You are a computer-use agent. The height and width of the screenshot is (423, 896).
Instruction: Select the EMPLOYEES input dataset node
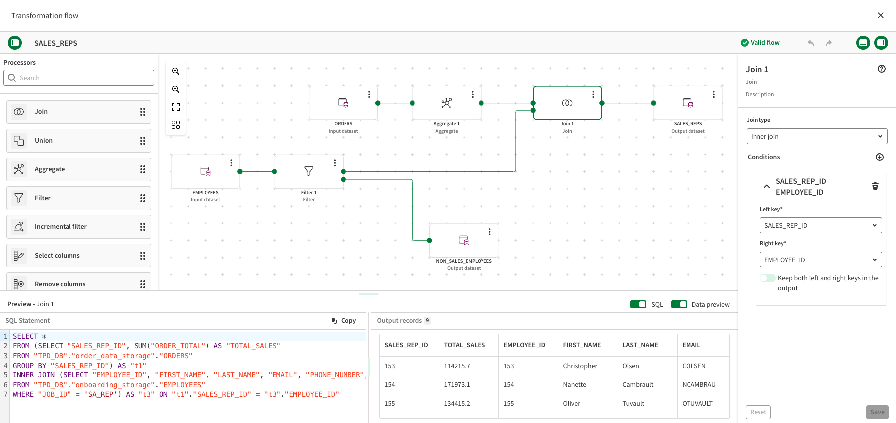pyautogui.click(x=206, y=171)
